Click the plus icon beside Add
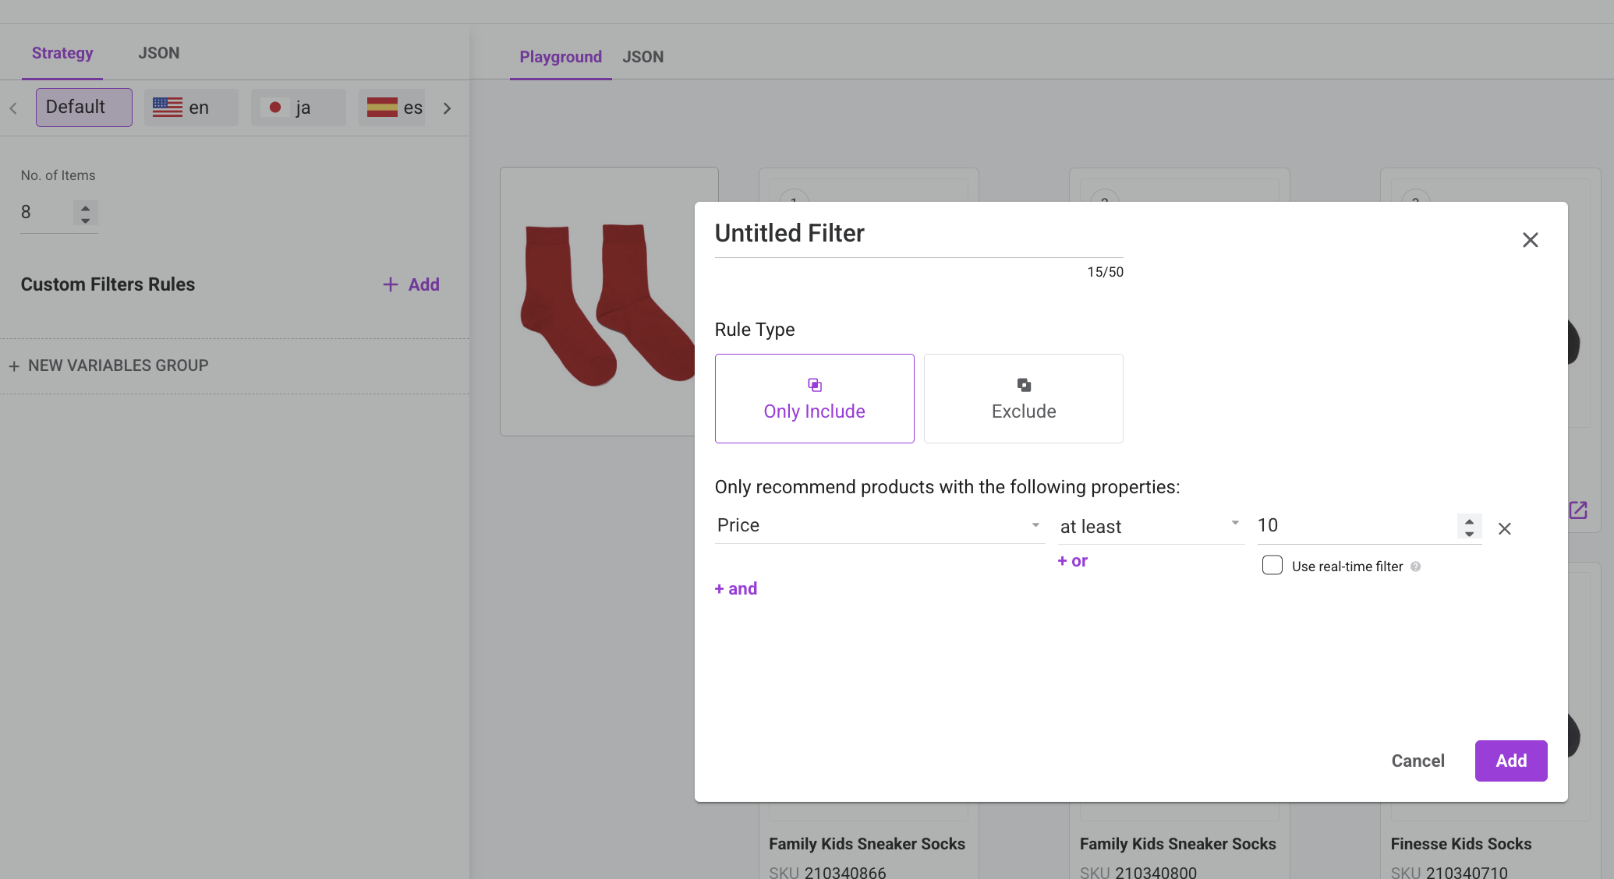Image resolution: width=1614 pixels, height=879 pixels. coord(390,284)
